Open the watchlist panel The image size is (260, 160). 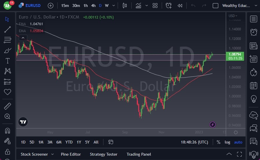point(254,19)
